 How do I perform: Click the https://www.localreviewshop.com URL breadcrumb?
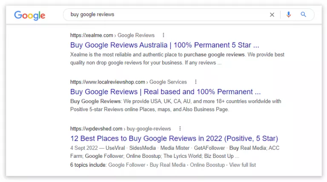[128, 82]
